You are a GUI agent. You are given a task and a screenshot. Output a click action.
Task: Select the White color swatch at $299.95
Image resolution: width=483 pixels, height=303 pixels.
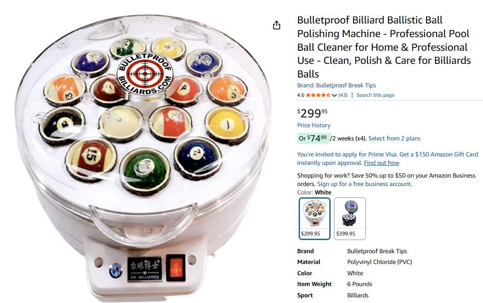(315, 218)
